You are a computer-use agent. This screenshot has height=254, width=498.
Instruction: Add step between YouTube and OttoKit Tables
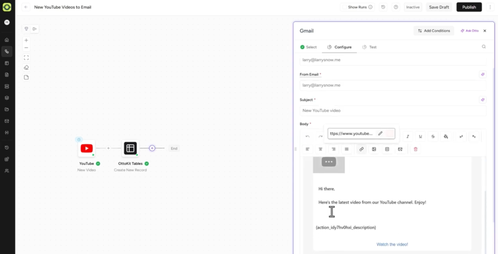coord(108,148)
